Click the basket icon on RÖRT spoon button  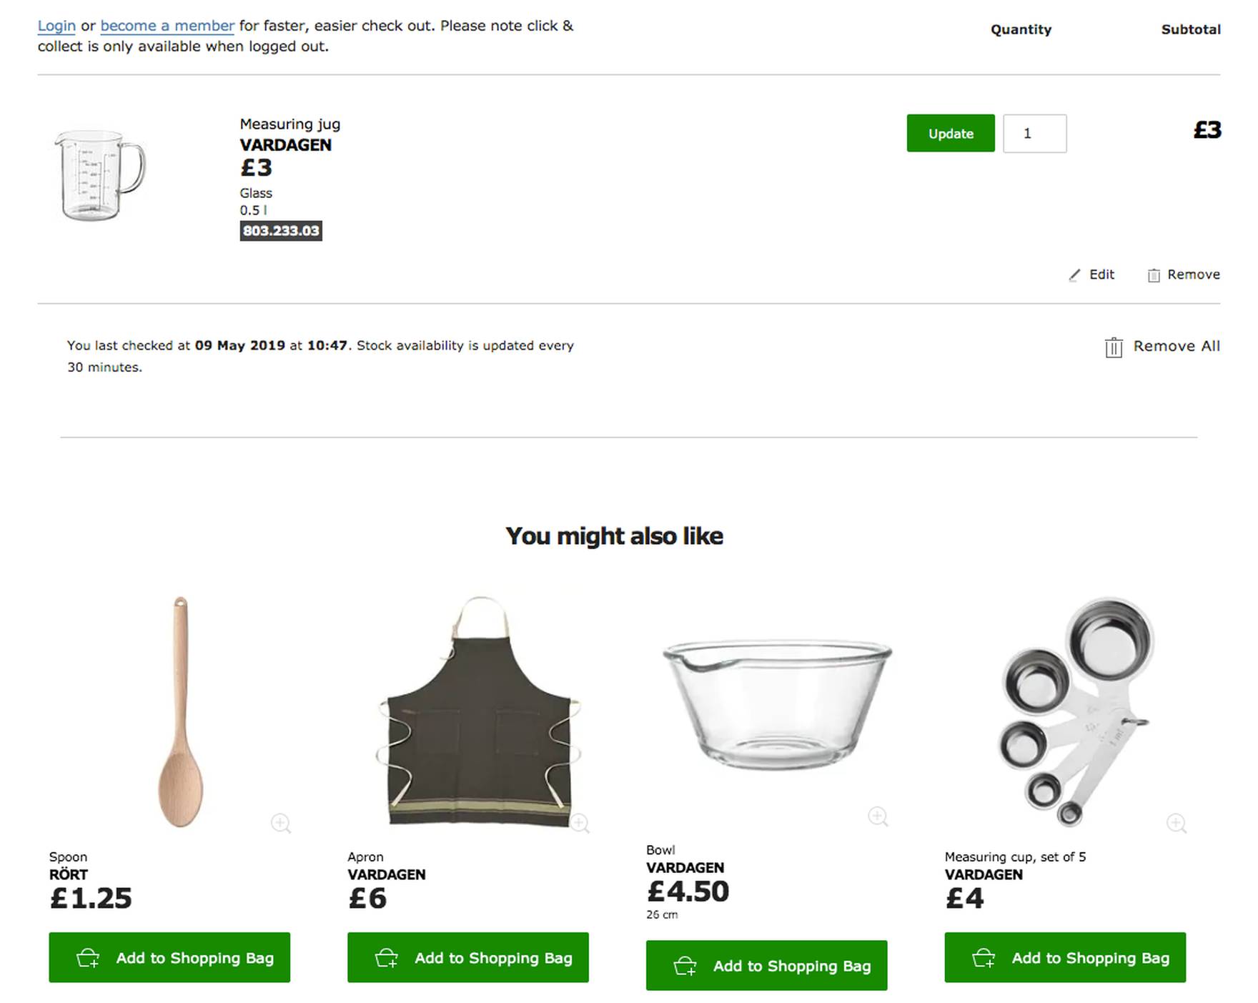point(88,958)
